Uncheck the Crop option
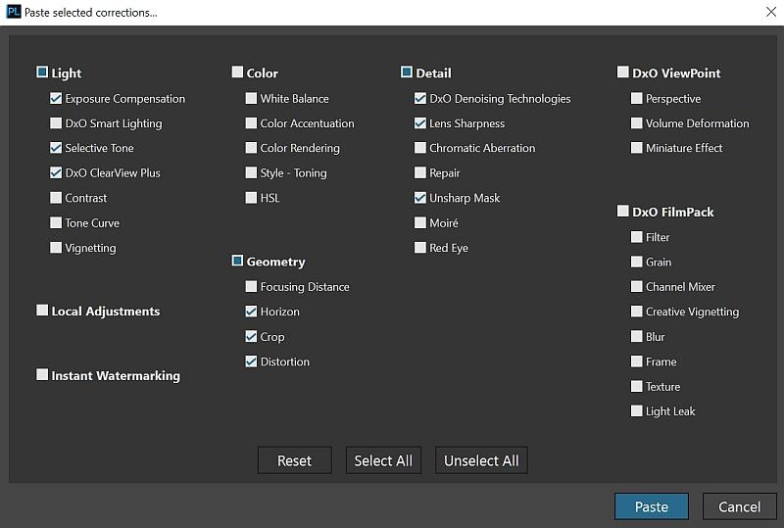784x528 pixels. click(x=251, y=336)
